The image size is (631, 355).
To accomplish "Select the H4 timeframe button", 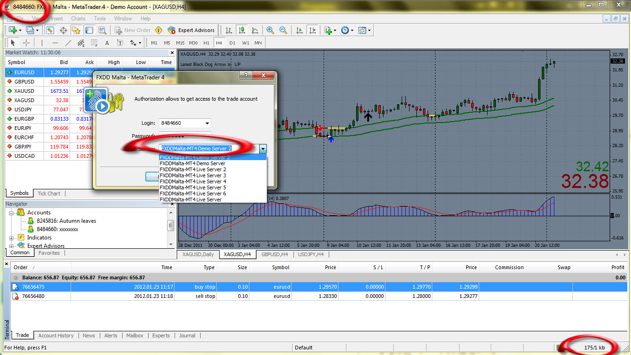I will pyautogui.click(x=219, y=43).
